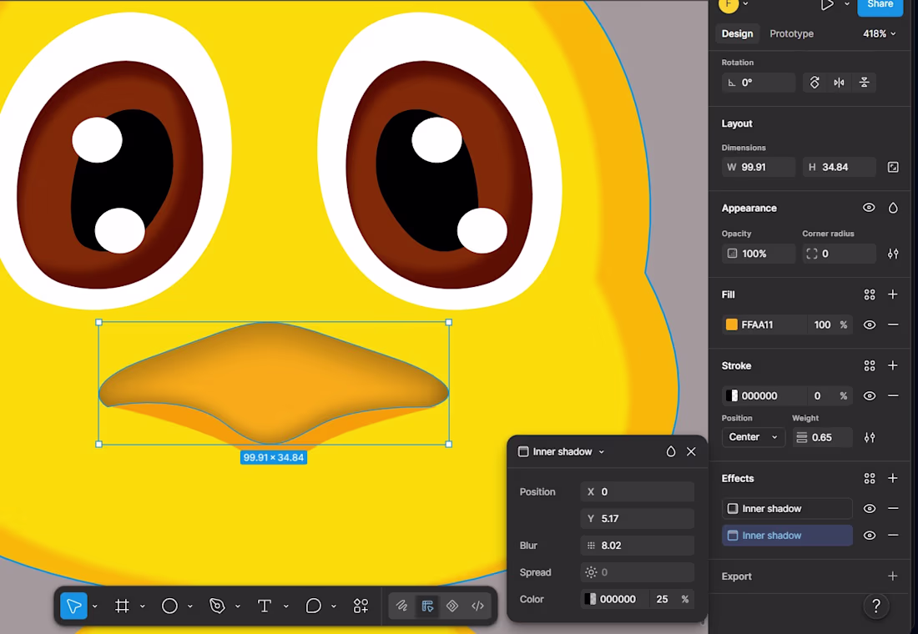
Task: Open the 418% zoom dropdown
Action: tap(879, 34)
